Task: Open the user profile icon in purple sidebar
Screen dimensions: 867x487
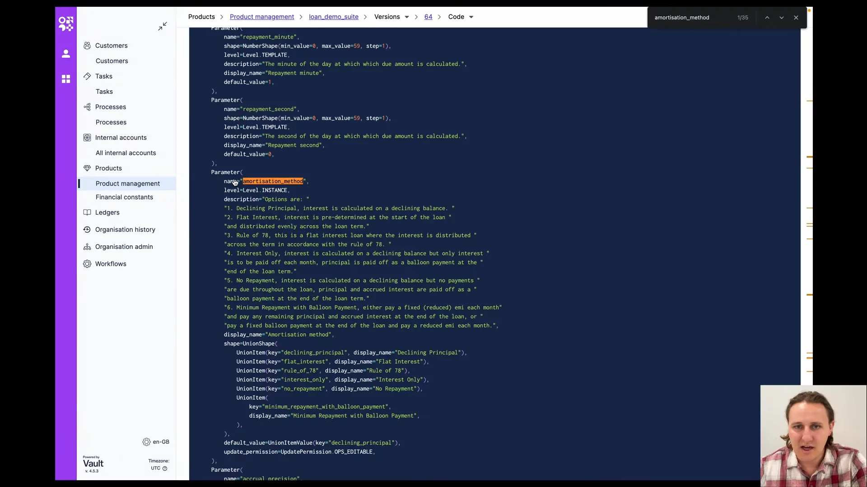Action: coord(66,54)
